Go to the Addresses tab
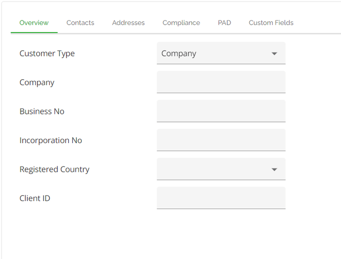Screen dimensions: 341x259 (x=128, y=23)
